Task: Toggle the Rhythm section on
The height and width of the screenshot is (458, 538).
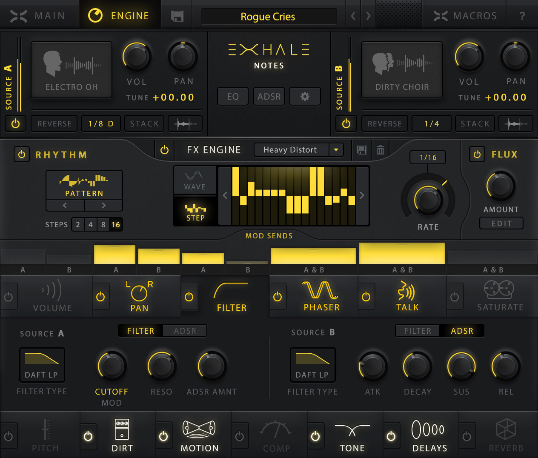Action: [22, 154]
